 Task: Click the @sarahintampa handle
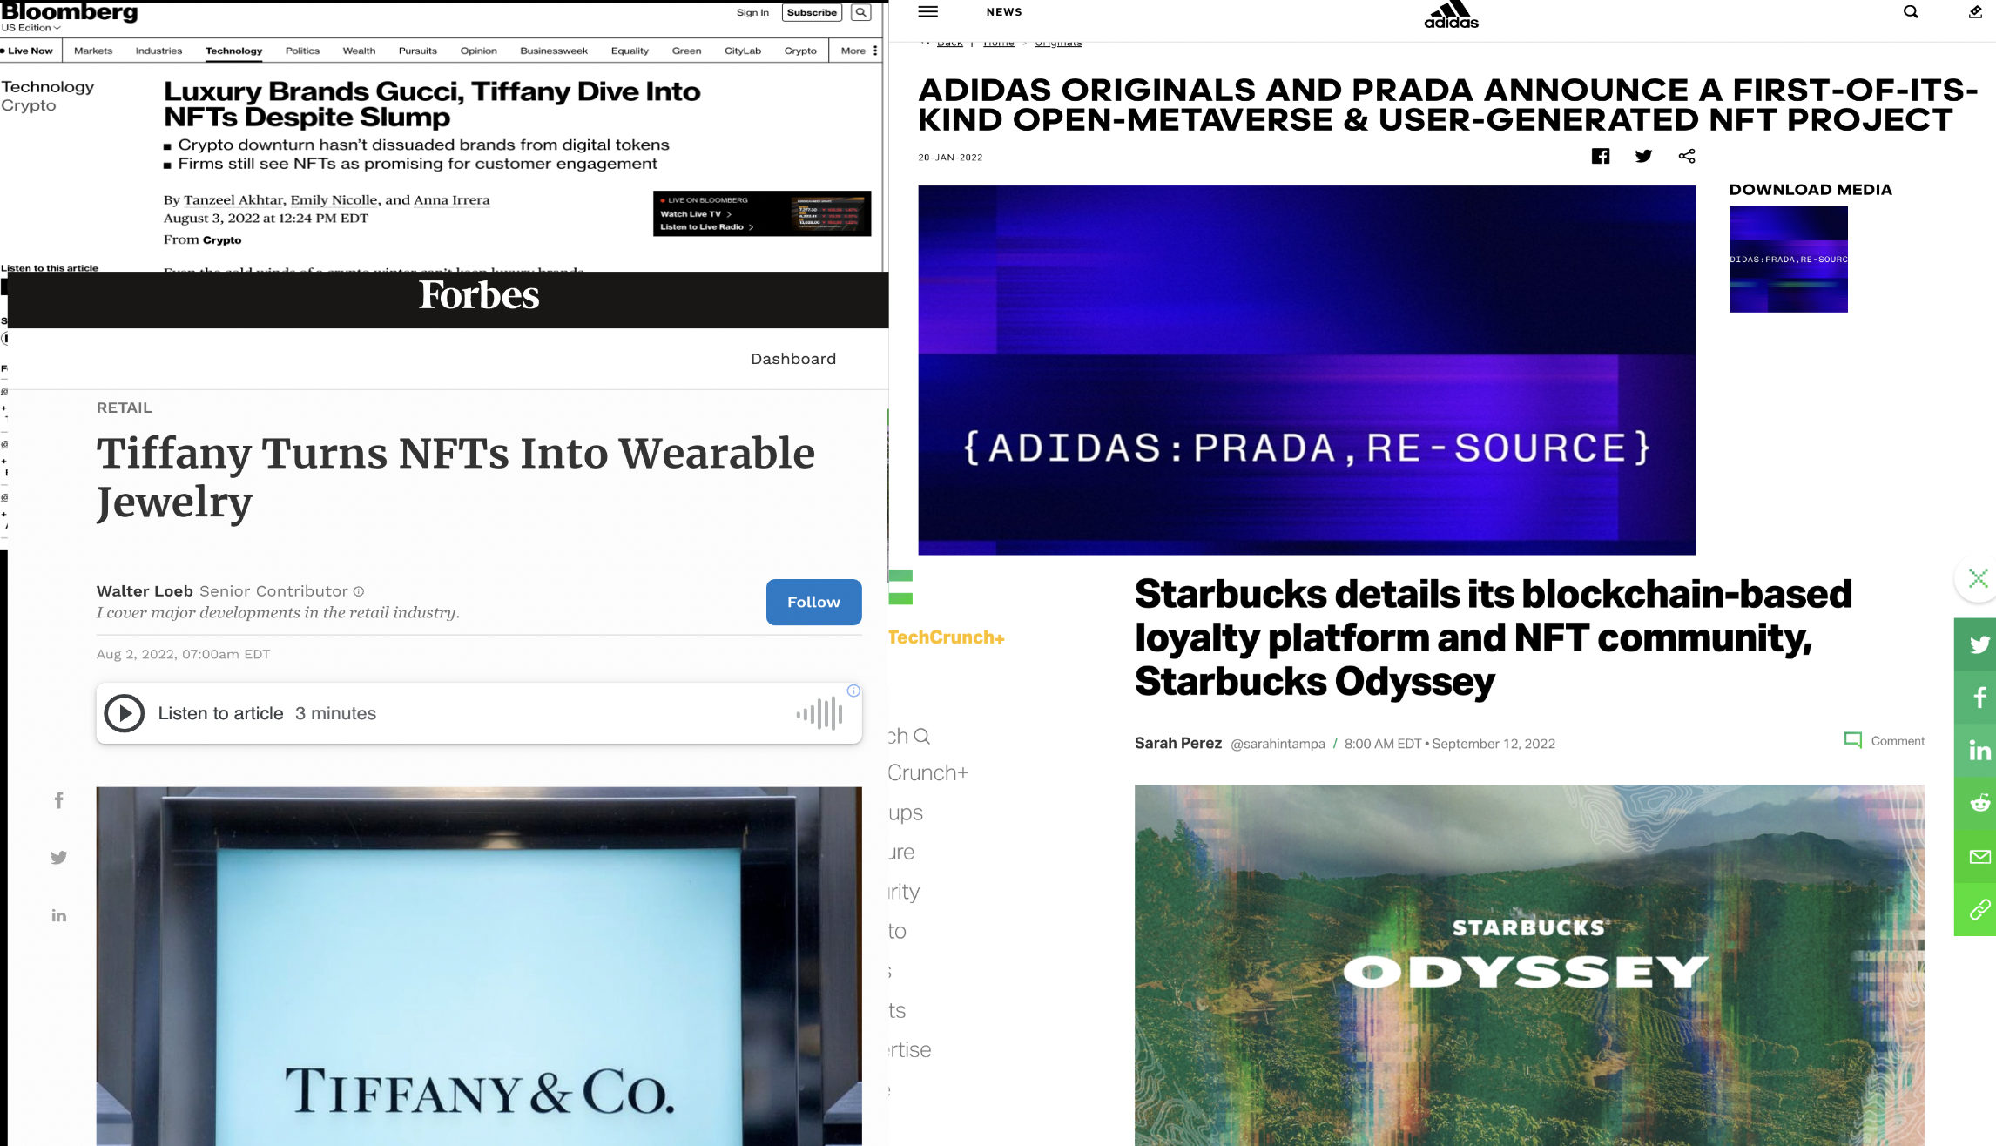coord(1278,744)
